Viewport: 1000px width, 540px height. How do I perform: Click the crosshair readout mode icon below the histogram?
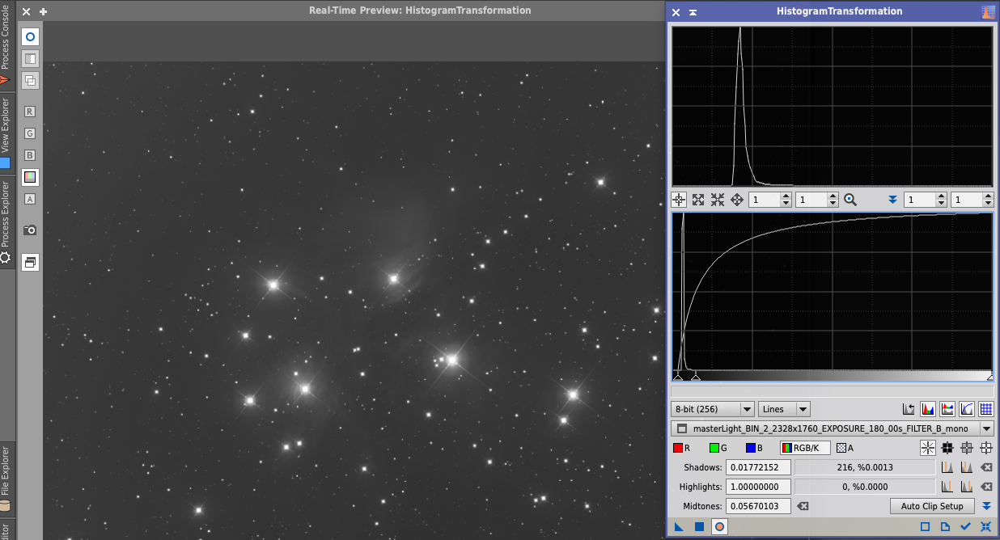point(679,200)
